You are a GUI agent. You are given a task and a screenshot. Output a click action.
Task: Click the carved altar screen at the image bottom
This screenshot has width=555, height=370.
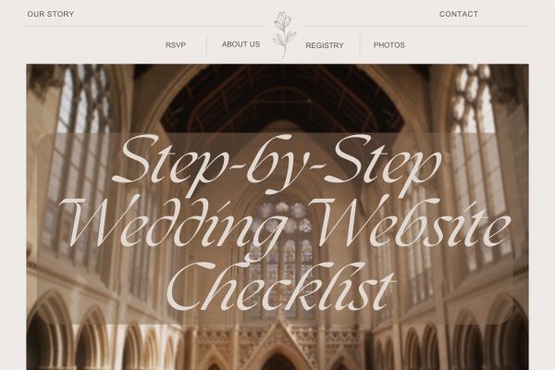tap(279, 345)
